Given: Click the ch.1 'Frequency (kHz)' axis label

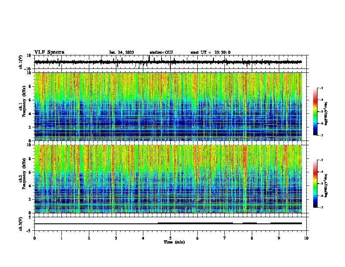Looking at the screenshot, I should click(x=24, y=102).
